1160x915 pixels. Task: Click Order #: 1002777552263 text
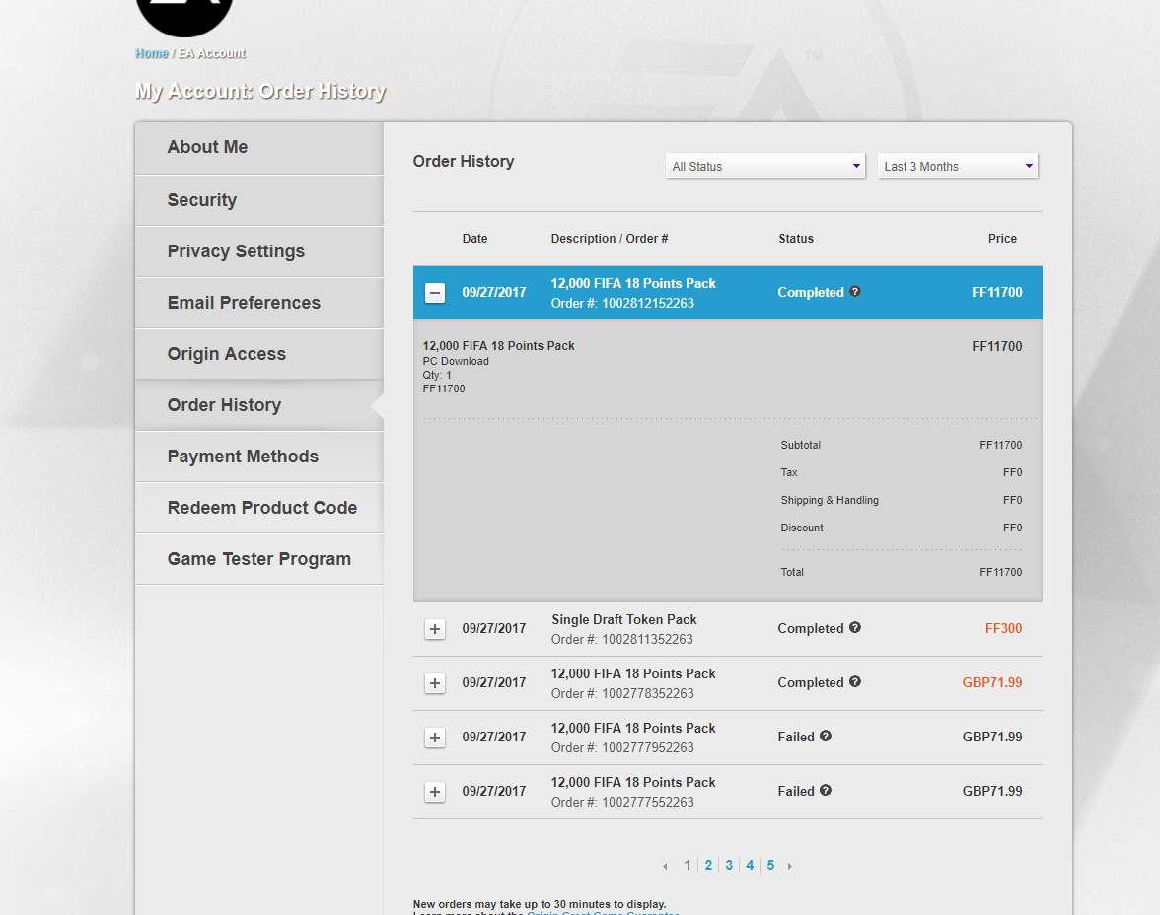(622, 802)
